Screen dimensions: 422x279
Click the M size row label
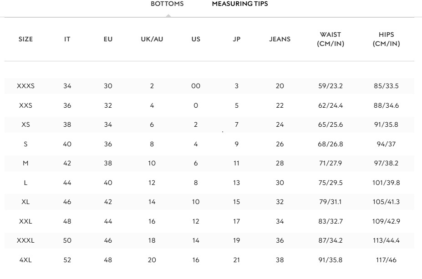25,164
